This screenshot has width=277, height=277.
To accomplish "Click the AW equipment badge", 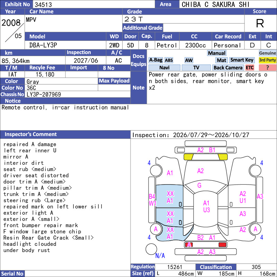I will pos(189,60).
